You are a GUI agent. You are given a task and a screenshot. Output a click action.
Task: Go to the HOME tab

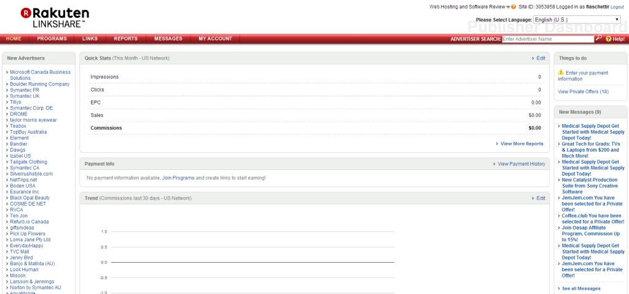point(14,39)
